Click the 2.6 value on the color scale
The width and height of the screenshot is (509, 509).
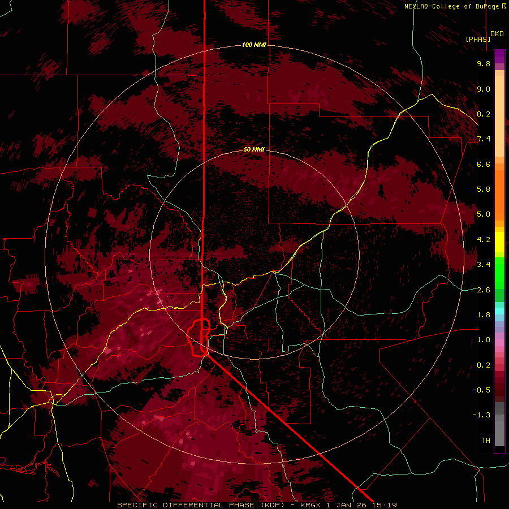click(484, 290)
